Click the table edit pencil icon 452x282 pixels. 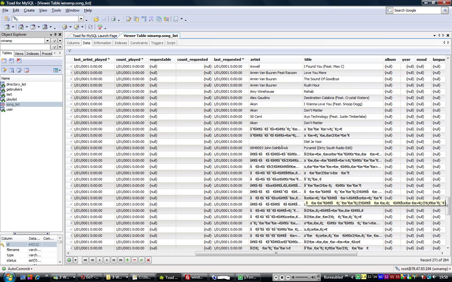click(x=19, y=70)
